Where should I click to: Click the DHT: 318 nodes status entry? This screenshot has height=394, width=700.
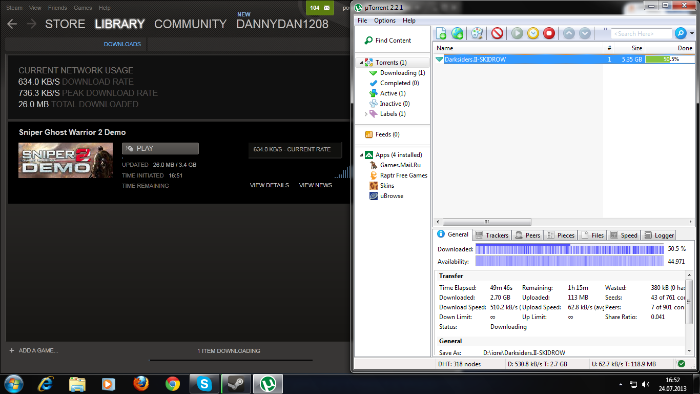coord(459,364)
